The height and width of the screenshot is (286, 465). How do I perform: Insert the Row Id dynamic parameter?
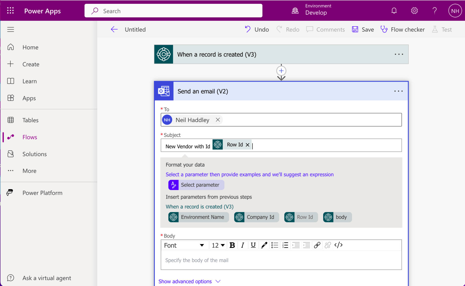[301, 217]
